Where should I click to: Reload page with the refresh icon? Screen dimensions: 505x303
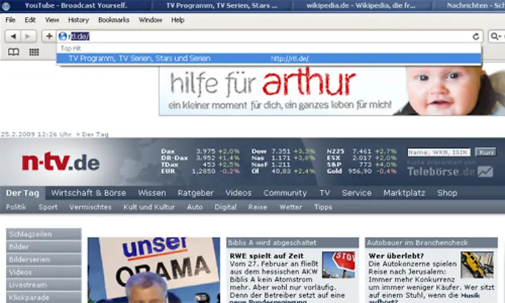point(475,36)
